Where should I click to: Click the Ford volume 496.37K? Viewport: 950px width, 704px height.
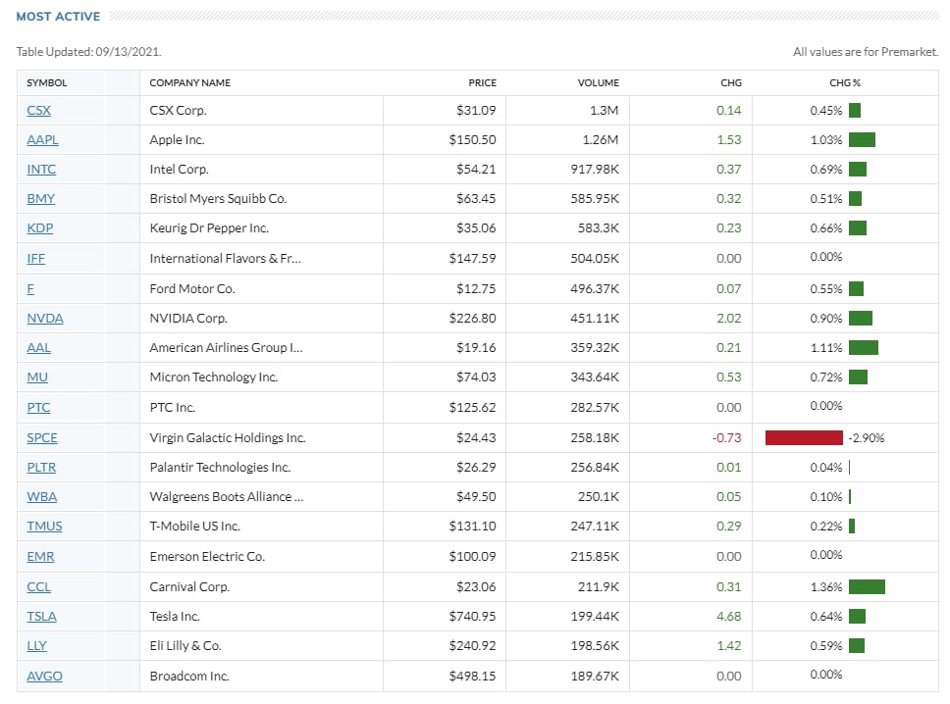tap(595, 288)
